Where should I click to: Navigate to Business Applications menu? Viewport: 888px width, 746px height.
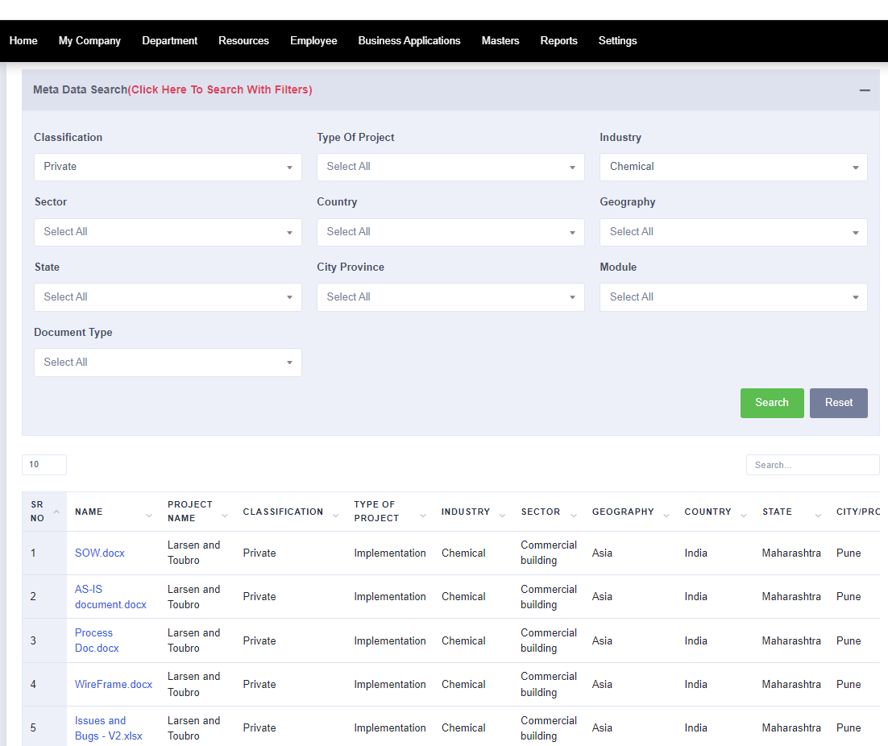pyautogui.click(x=409, y=40)
